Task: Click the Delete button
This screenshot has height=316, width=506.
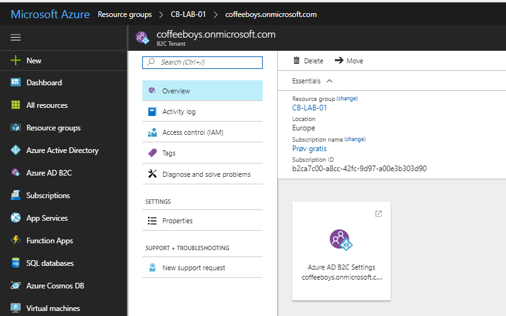Action: point(308,61)
